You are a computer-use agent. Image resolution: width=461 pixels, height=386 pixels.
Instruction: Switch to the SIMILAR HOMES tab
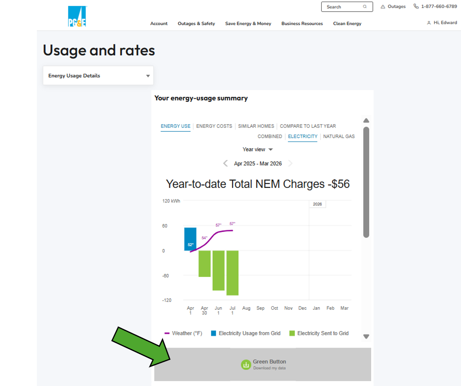(256, 126)
